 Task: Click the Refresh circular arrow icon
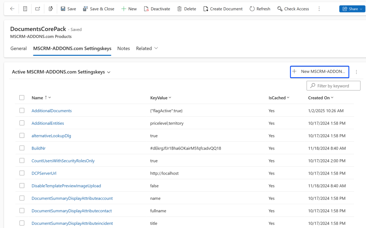[252, 9]
